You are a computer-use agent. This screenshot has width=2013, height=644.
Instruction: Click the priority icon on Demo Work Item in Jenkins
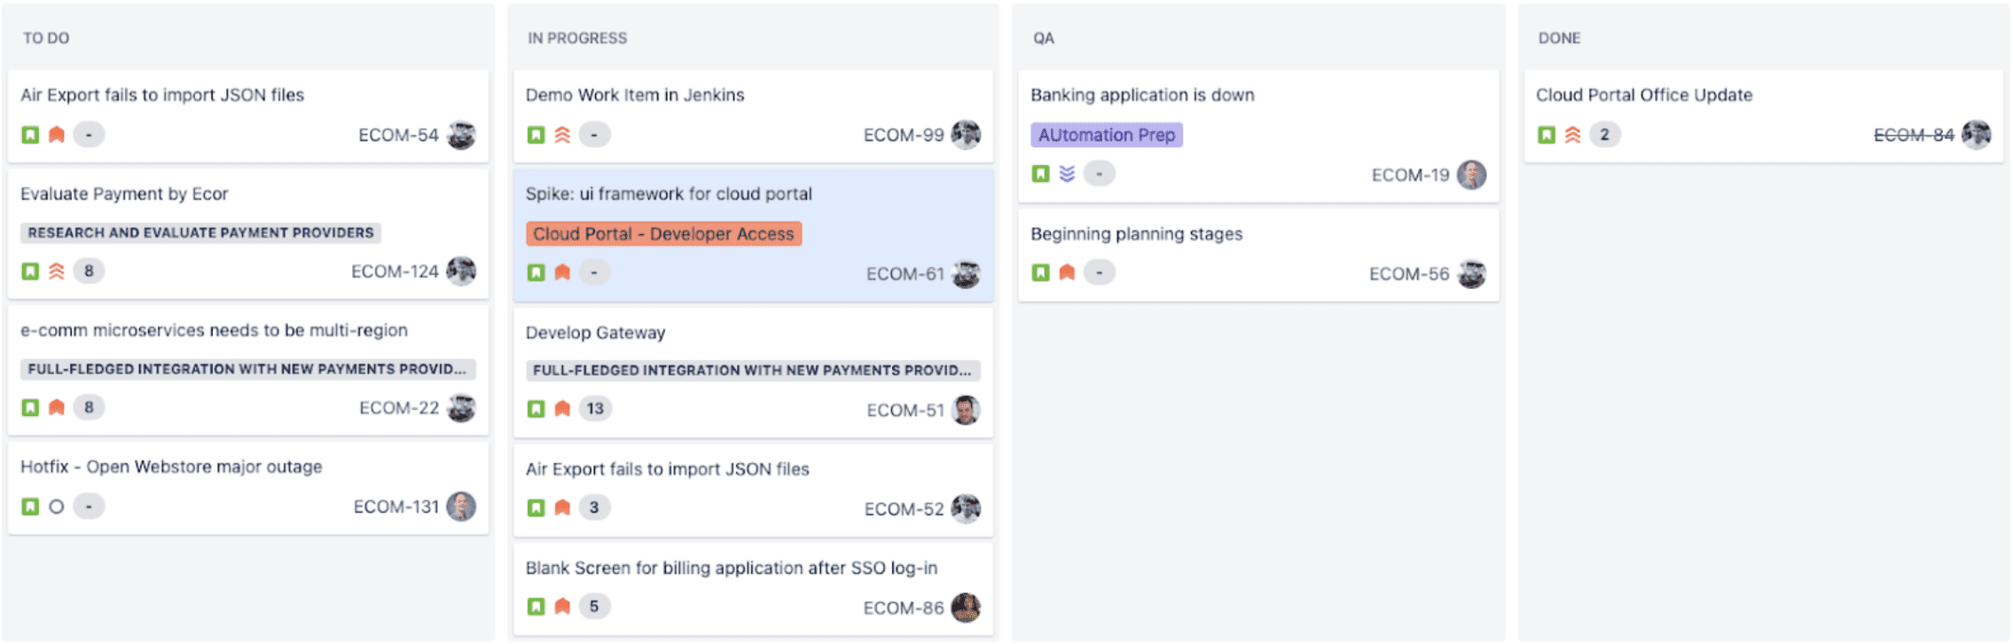562,135
